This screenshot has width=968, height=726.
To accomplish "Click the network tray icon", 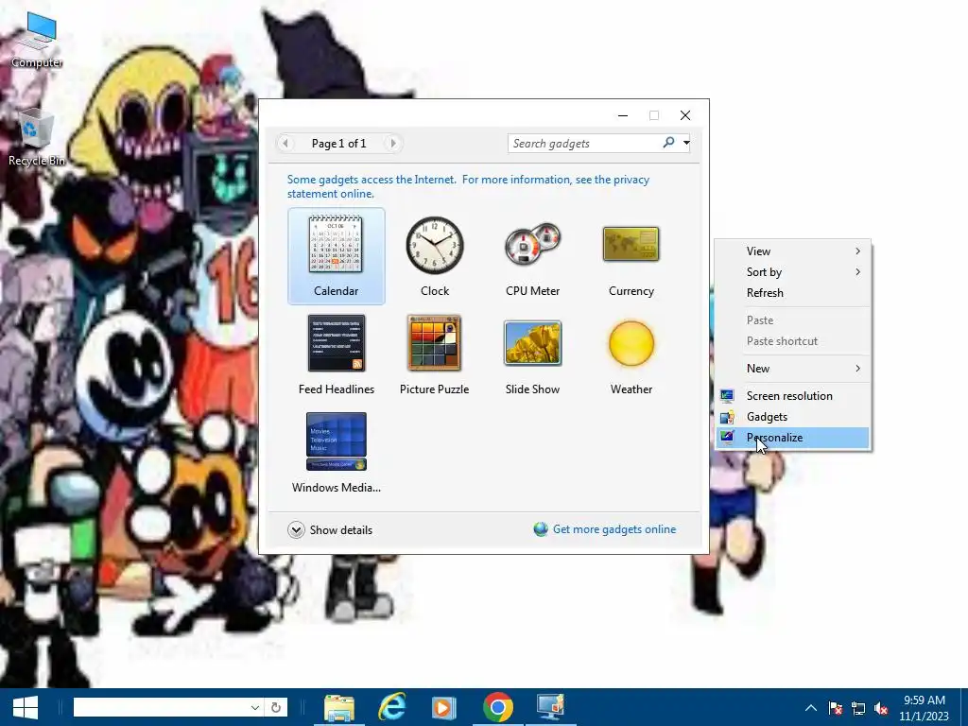I will tap(858, 708).
